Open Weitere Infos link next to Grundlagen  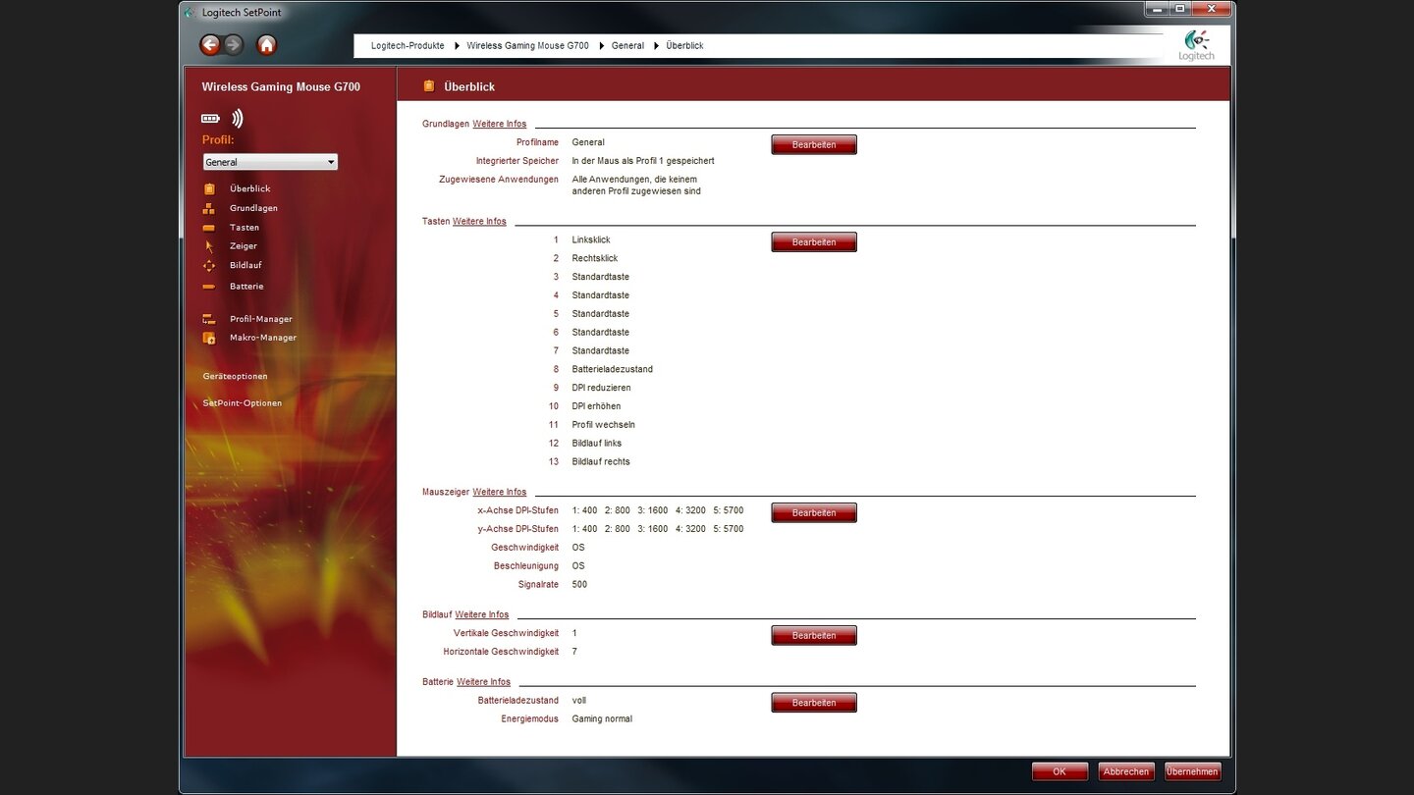click(500, 125)
